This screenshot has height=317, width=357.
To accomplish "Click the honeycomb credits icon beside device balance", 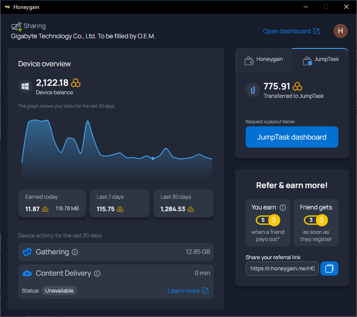I will pyautogui.click(x=76, y=83).
